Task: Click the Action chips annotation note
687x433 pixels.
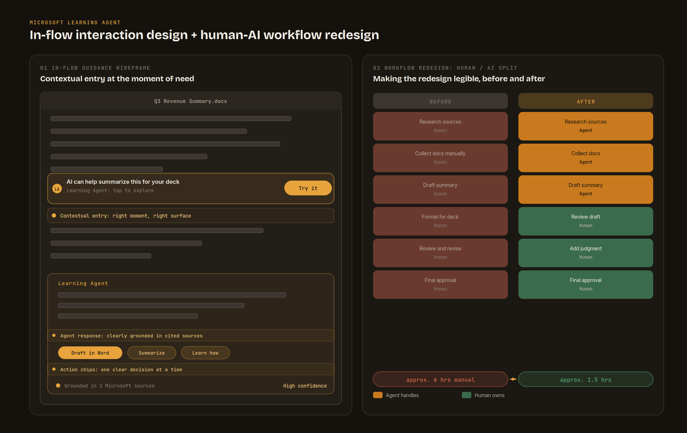Action: pos(191,369)
